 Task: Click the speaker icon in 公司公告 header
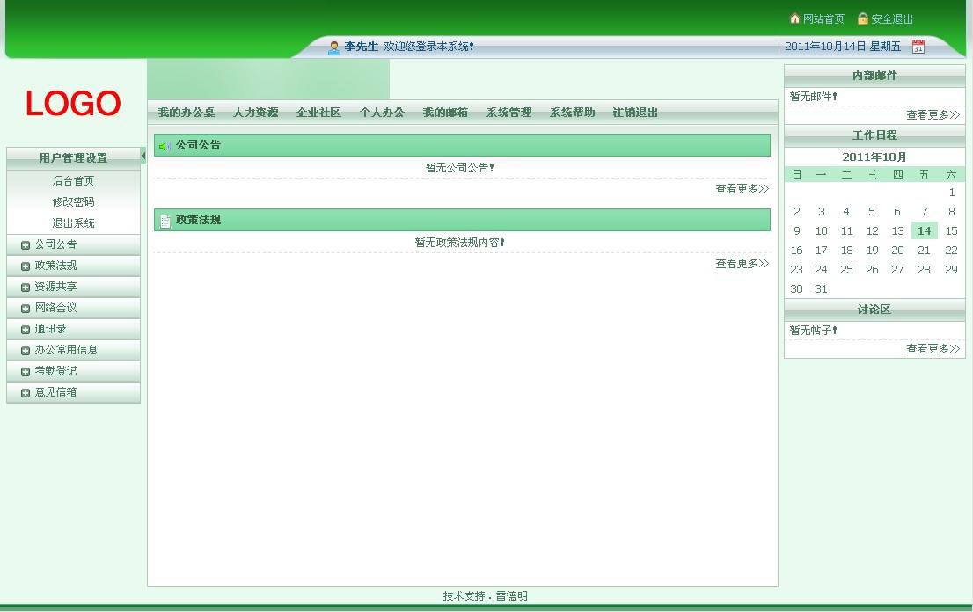point(165,146)
